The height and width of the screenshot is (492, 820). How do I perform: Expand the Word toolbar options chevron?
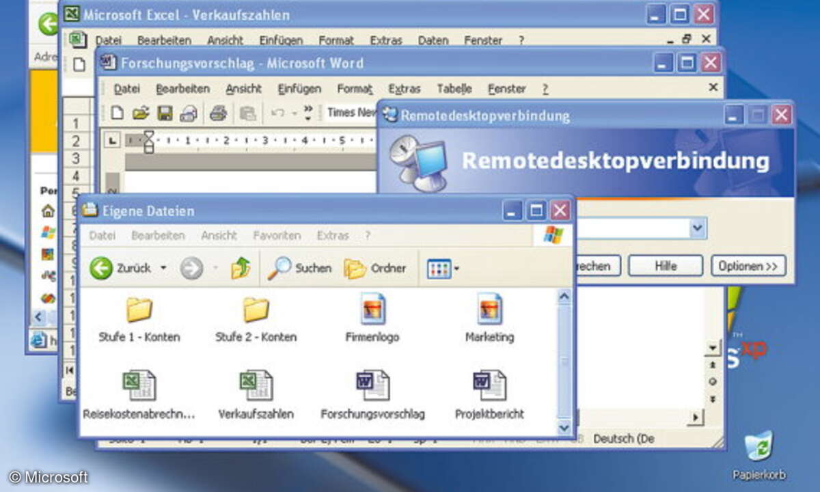(x=308, y=113)
